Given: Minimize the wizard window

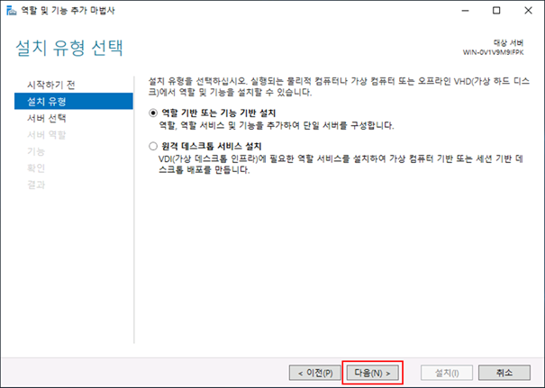Looking at the screenshot, I should pos(465,11).
